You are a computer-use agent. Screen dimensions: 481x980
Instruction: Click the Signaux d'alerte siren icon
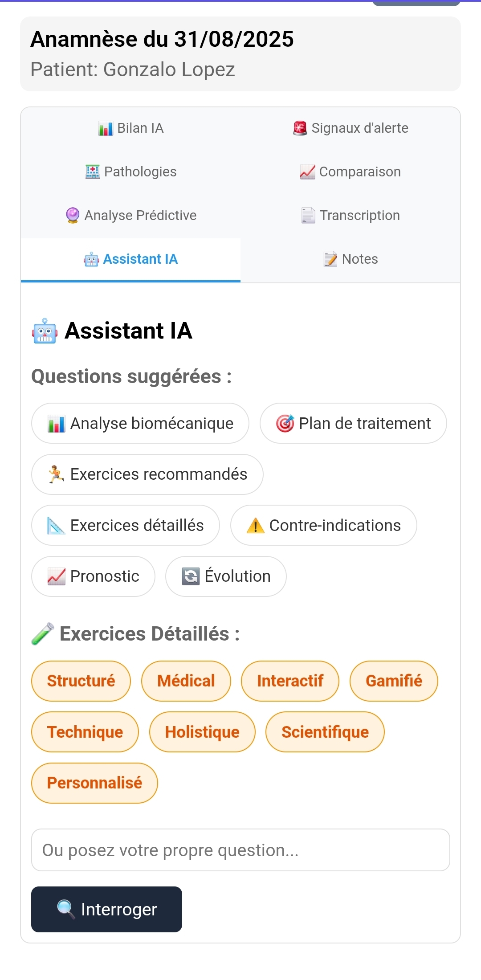pos(300,128)
